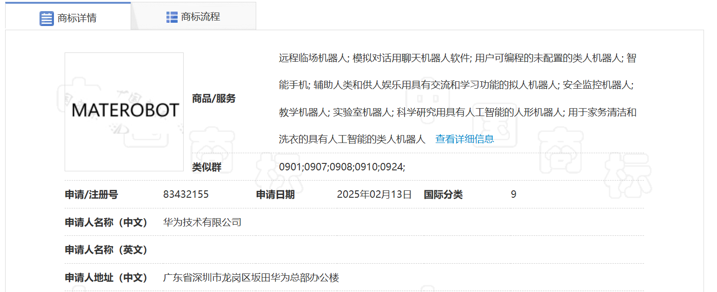Click the 申请人名称（中文） label

[106, 222]
